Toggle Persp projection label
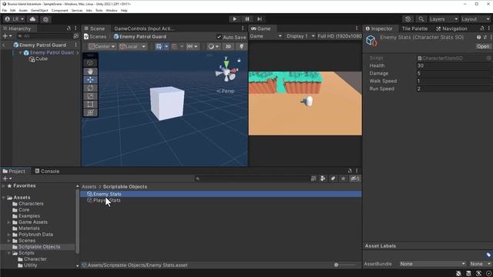This screenshot has width=493, height=277. [x=226, y=91]
